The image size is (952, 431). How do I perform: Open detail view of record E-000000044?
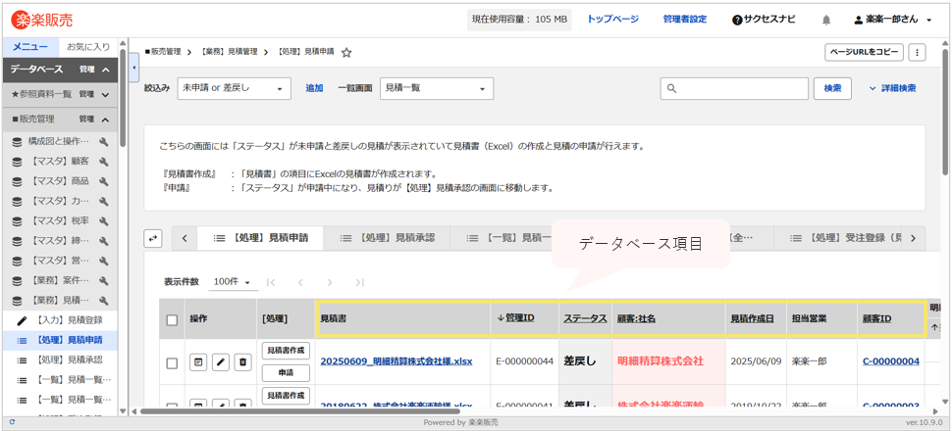pos(198,362)
